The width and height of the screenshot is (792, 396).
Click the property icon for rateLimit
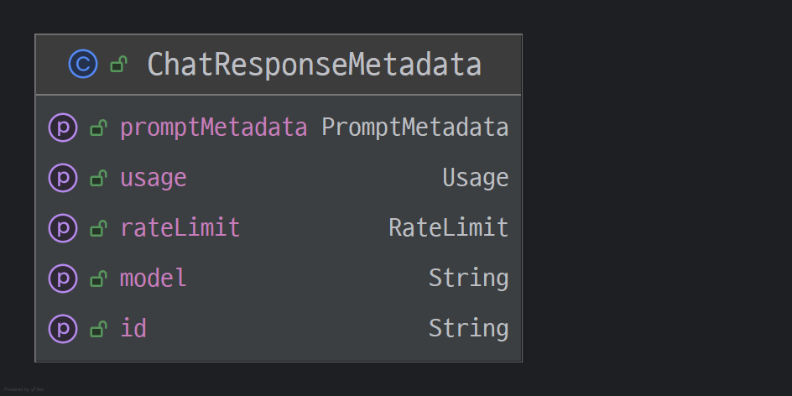click(x=63, y=227)
